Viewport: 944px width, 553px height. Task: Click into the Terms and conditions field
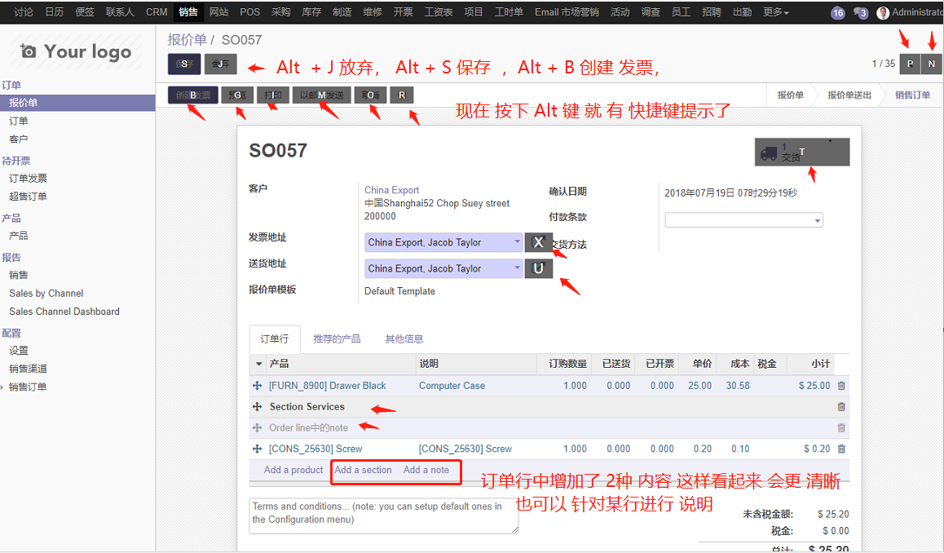pos(383,515)
